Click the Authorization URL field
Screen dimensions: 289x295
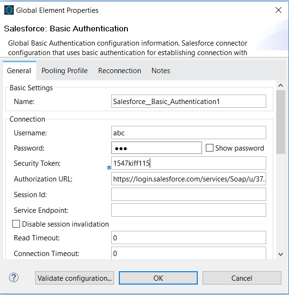[x=188, y=179]
